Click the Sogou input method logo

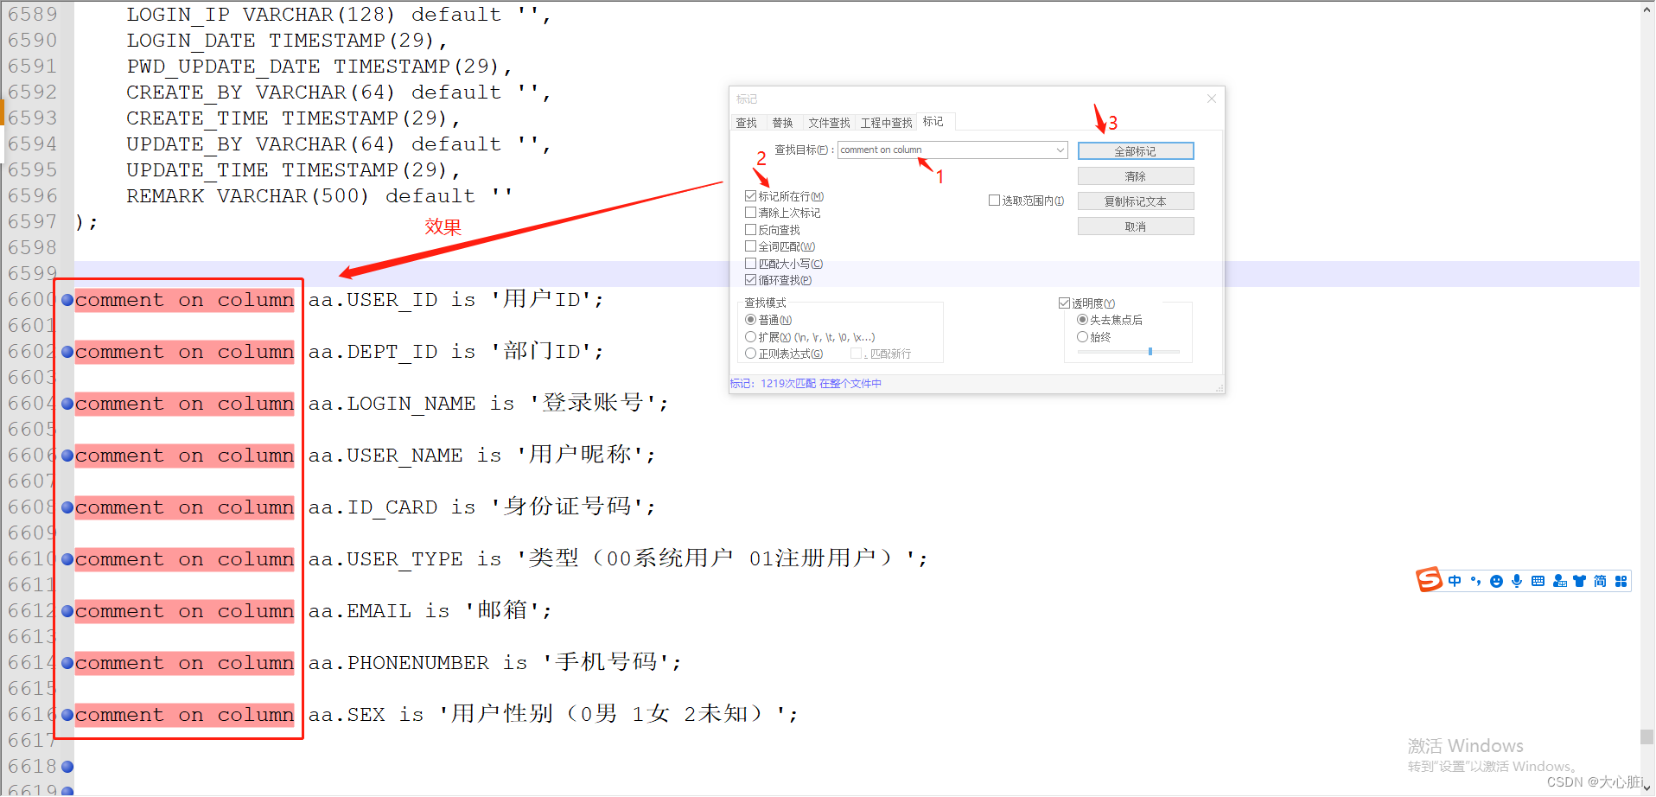click(1429, 580)
